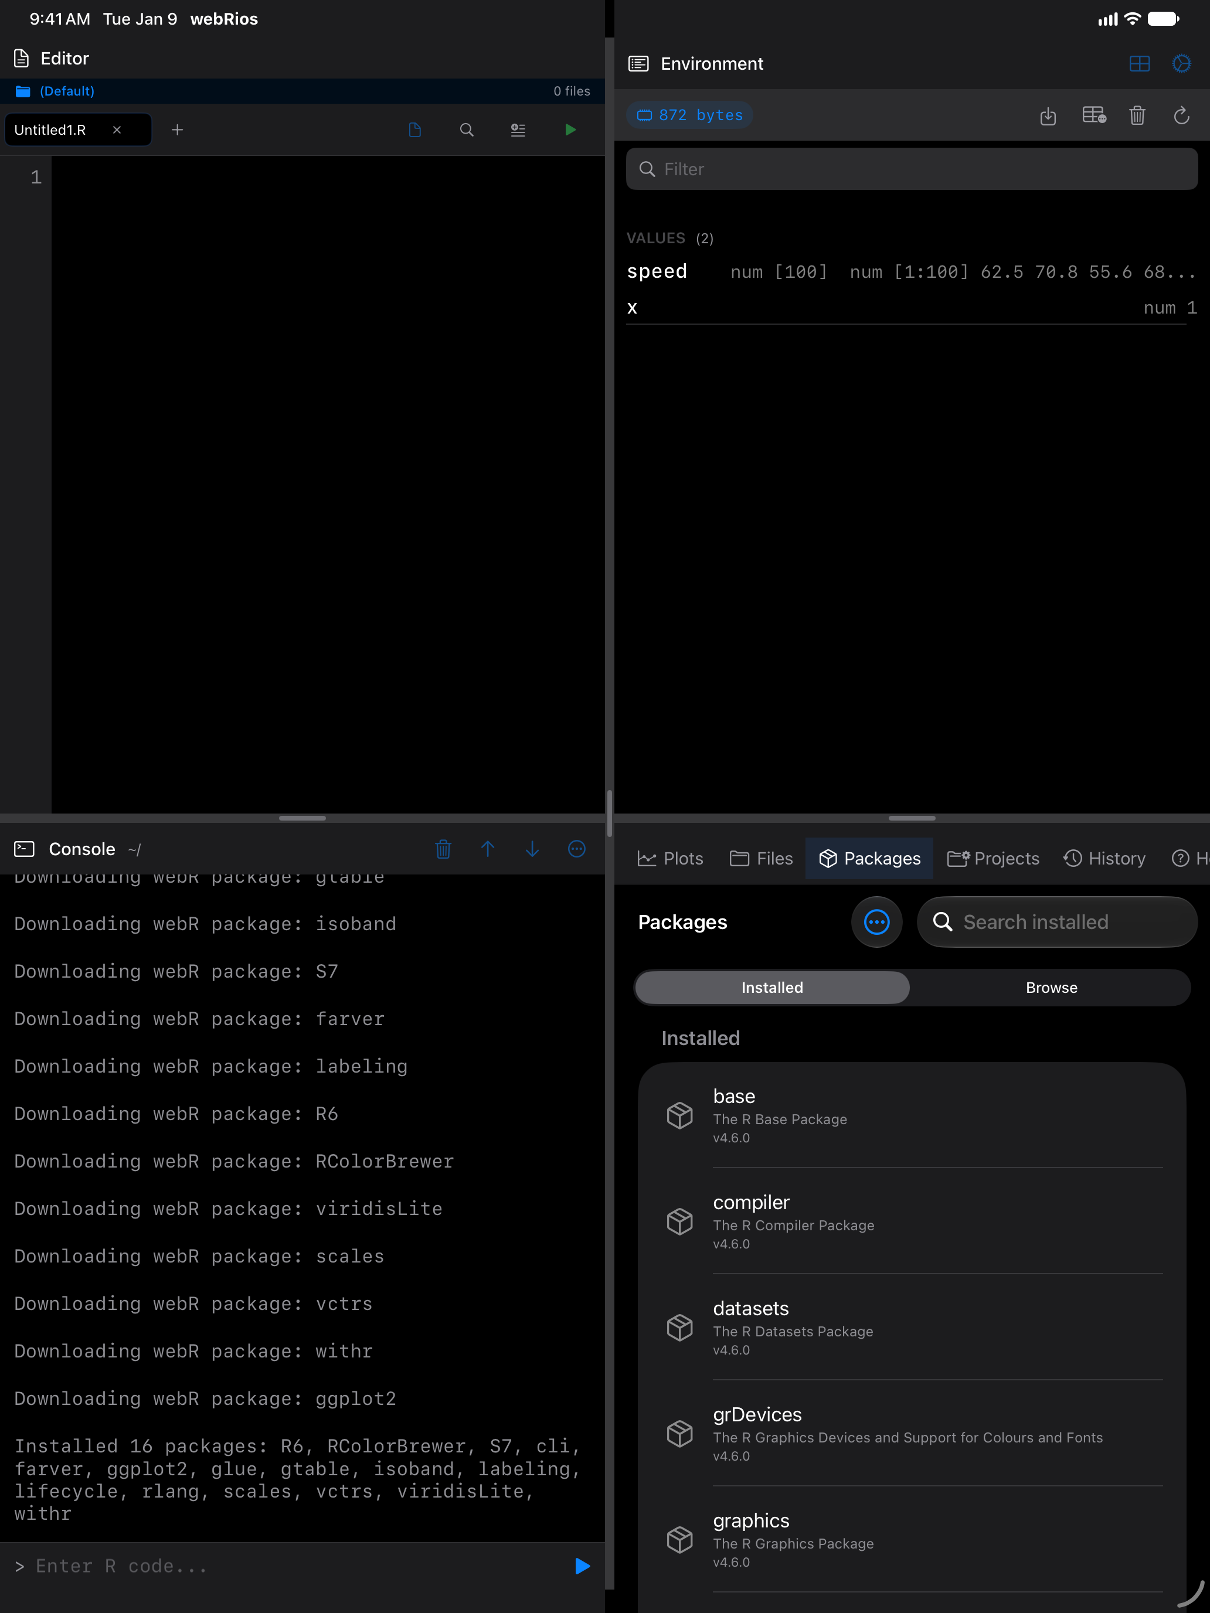Screen dimensions: 1210x1613
Task: Click the Editor document icon
Action: (x=22, y=59)
